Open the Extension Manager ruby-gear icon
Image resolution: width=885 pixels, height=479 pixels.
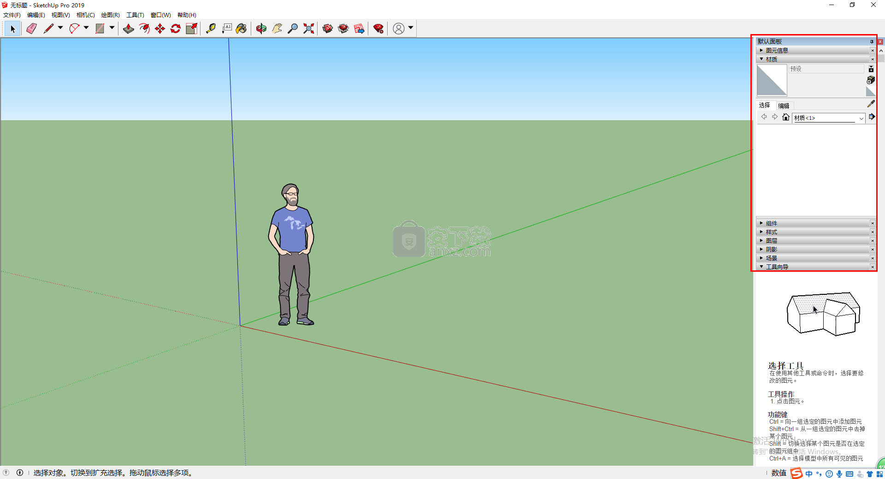(x=378, y=29)
